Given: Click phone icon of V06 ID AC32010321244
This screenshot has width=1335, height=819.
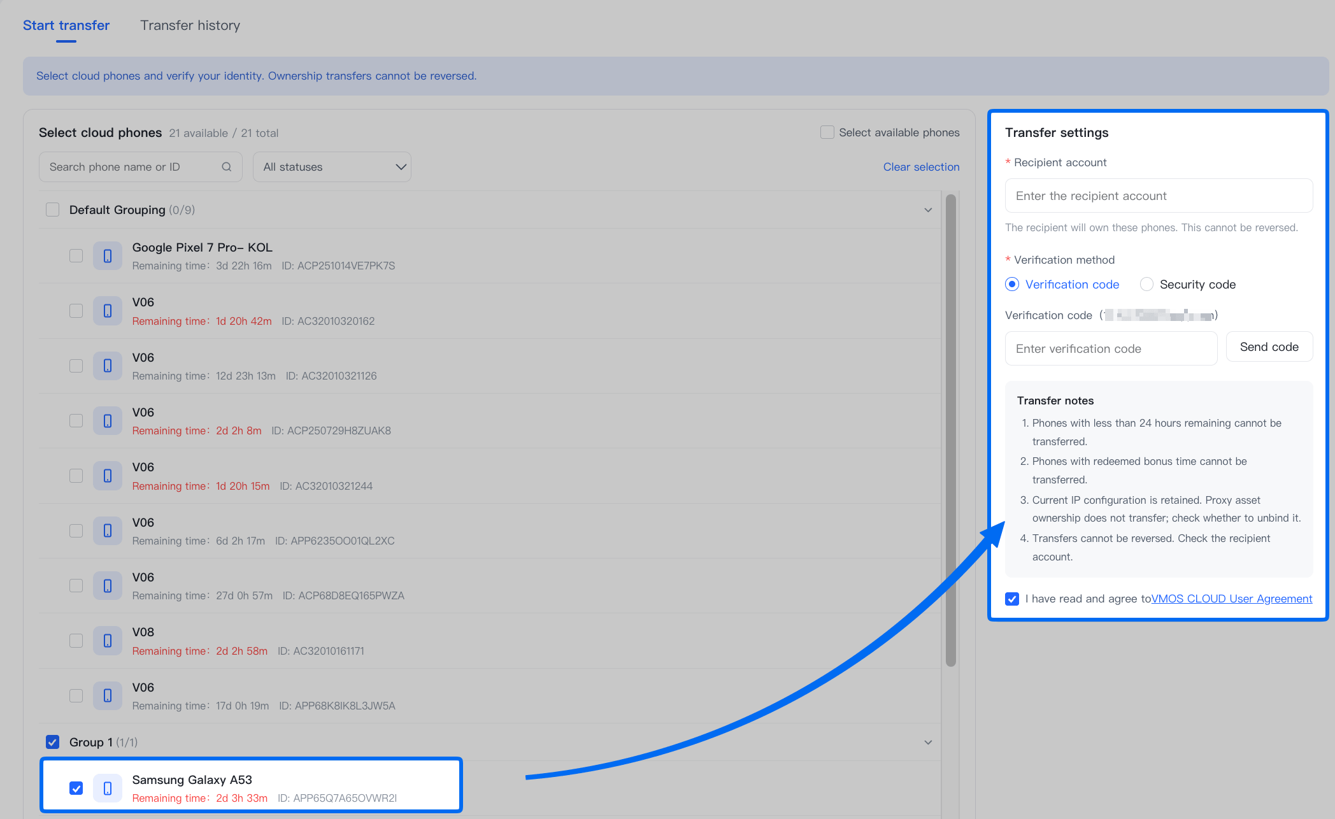Looking at the screenshot, I should click(108, 476).
